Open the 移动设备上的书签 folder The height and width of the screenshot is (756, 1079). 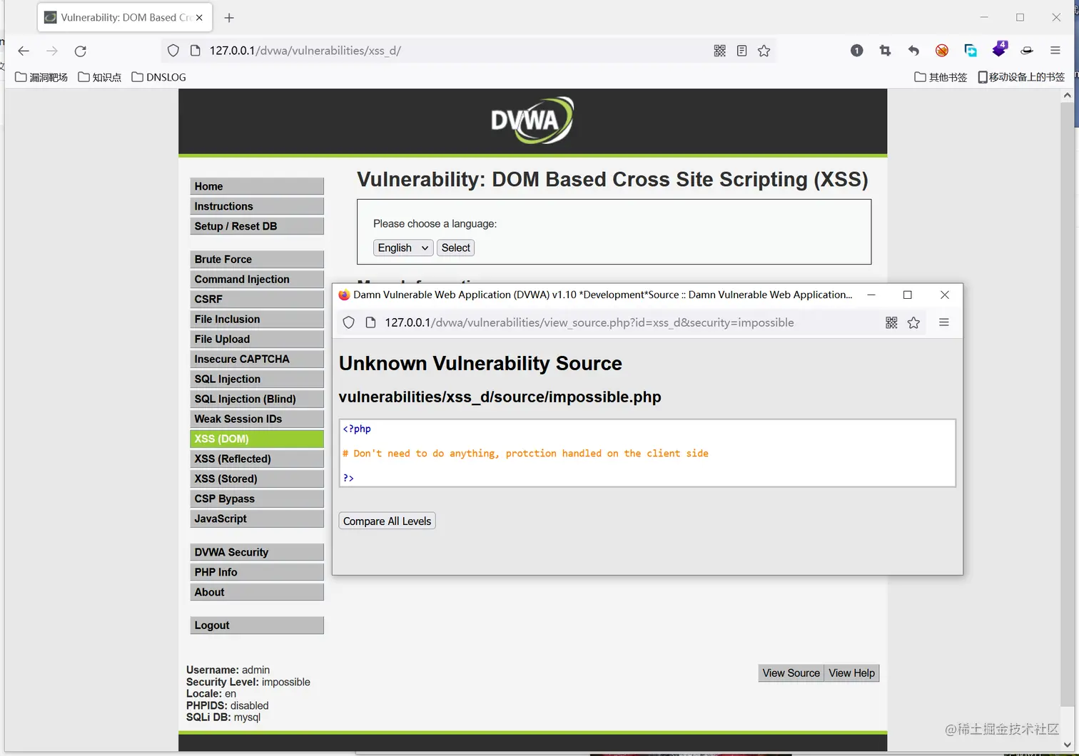pos(1020,77)
